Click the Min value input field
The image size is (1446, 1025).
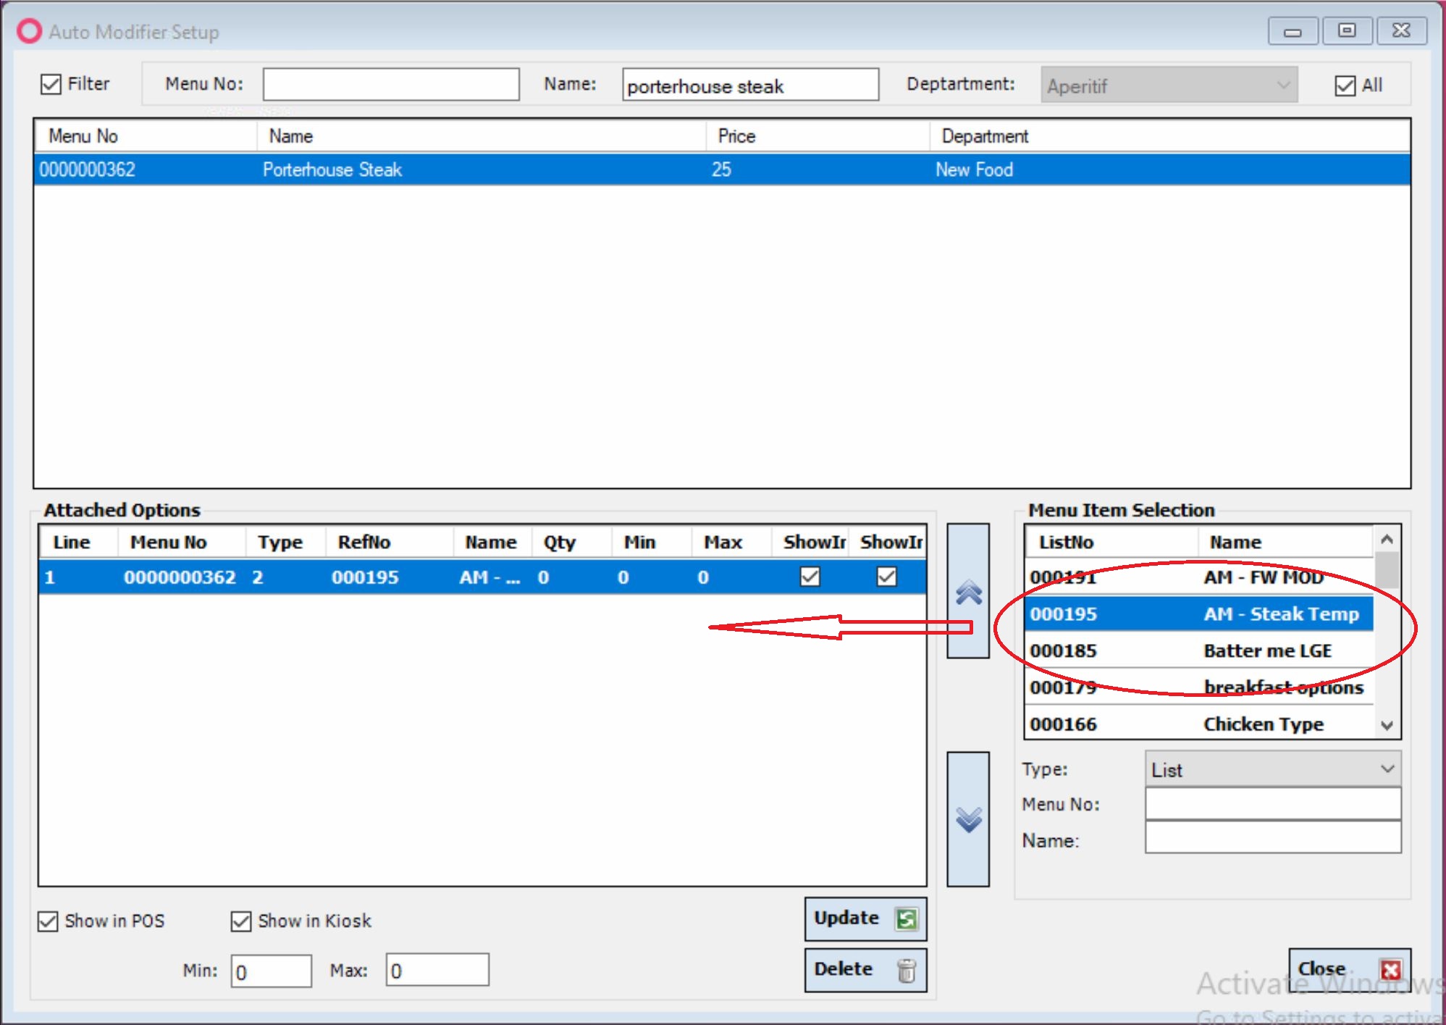(x=271, y=971)
